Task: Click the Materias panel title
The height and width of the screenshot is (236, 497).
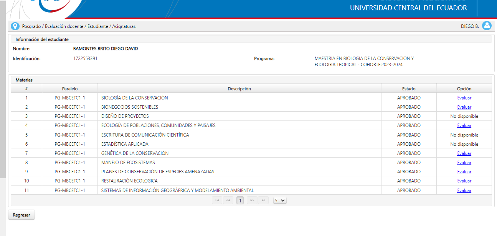Action: point(24,80)
